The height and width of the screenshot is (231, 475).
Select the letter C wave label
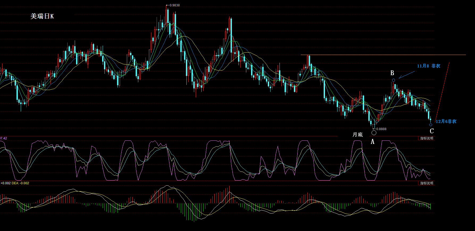(432, 131)
